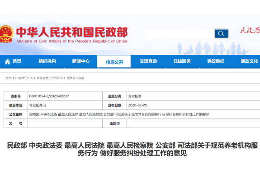
Task: Click the 信息来源 label cell
Action: pyautogui.click(x=16, y=105)
